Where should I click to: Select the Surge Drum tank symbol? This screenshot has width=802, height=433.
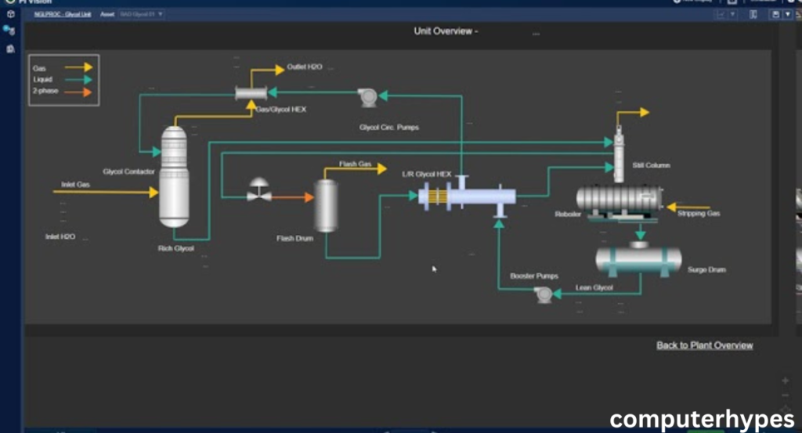639,260
